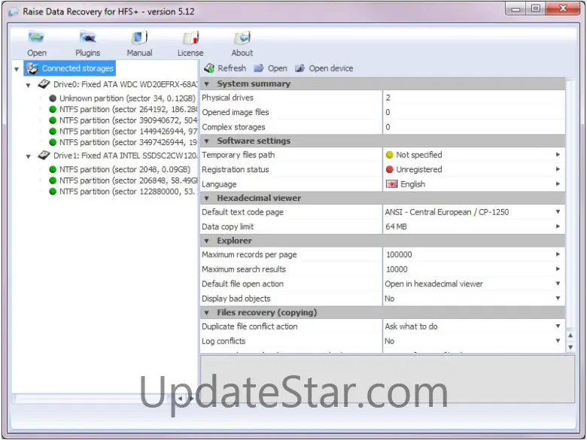This screenshot has height=440, width=587.
Task: Maximize the Raise Data Recovery window
Action: pyautogui.click(x=536, y=9)
